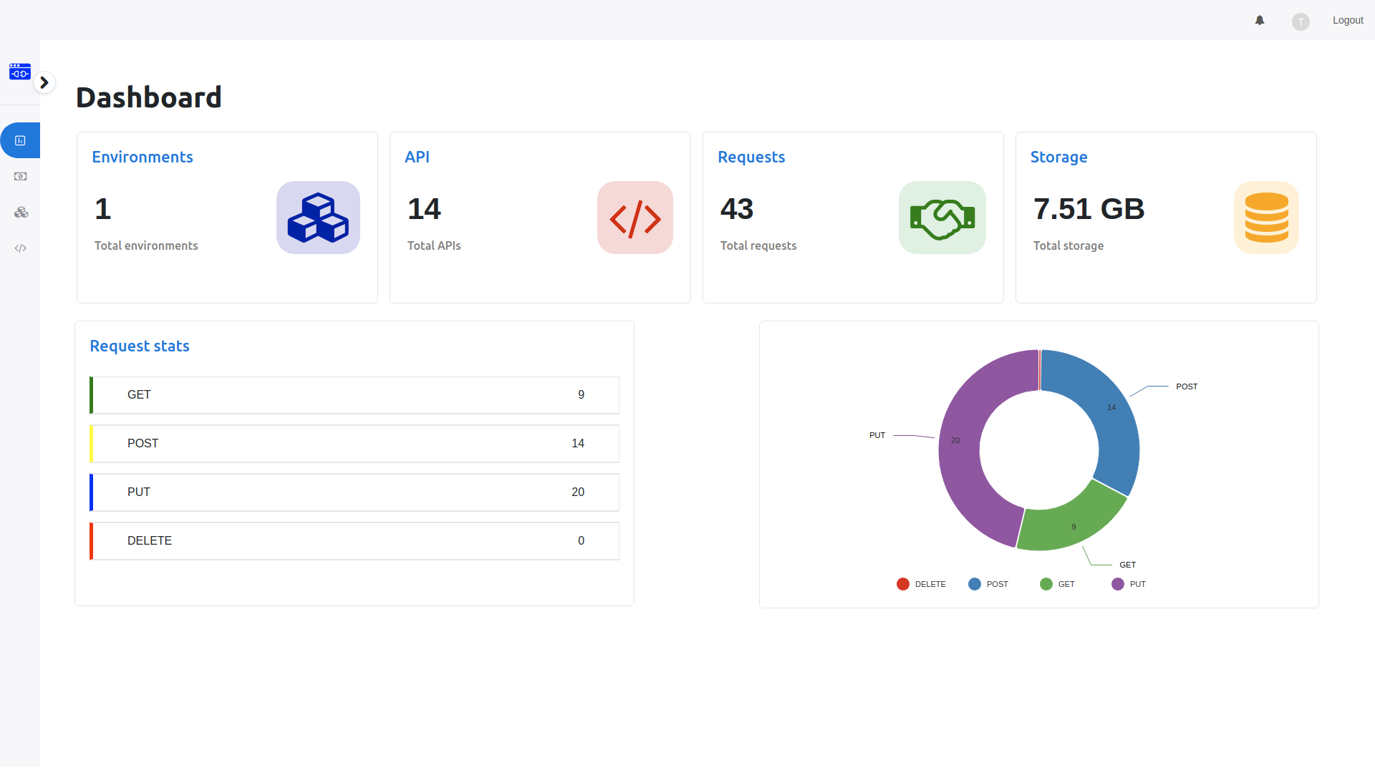Viewport: 1375px width, 773px height.
Task: Toggle DELETE series in chart legend
Action: (x=921, y=584)
